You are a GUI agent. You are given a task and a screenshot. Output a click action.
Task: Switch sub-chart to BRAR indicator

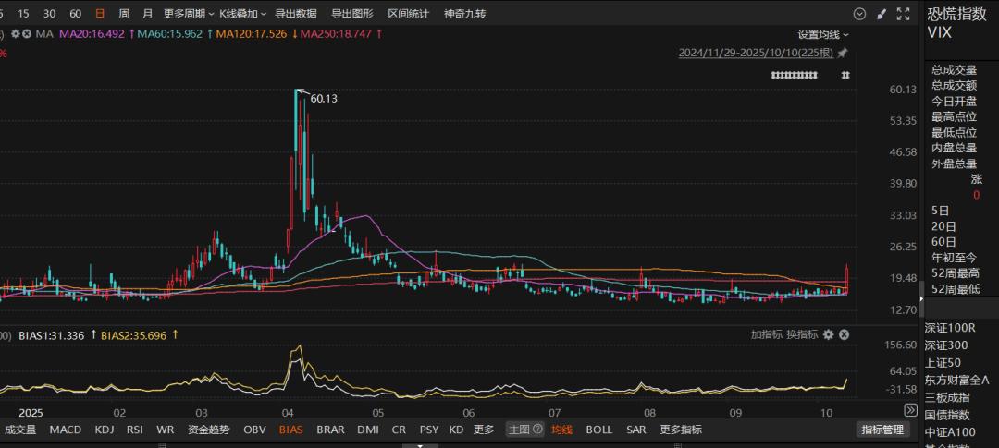pos(330,430)
